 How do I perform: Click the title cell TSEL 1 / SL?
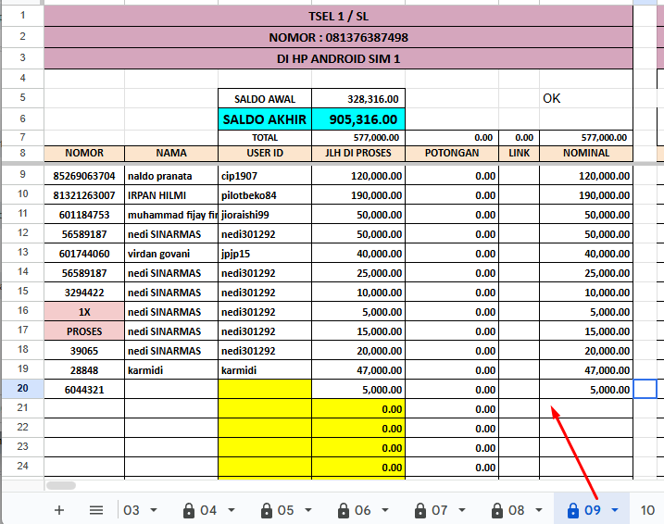338,16
